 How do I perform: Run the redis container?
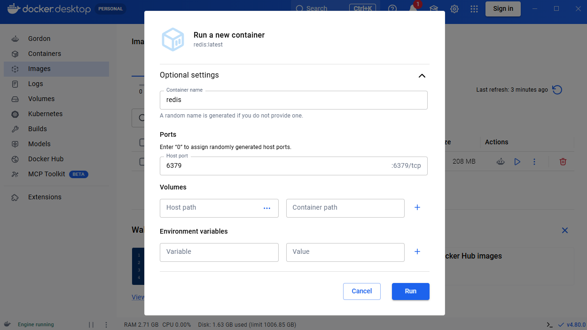pyautogui.click(x=411, y=291)
